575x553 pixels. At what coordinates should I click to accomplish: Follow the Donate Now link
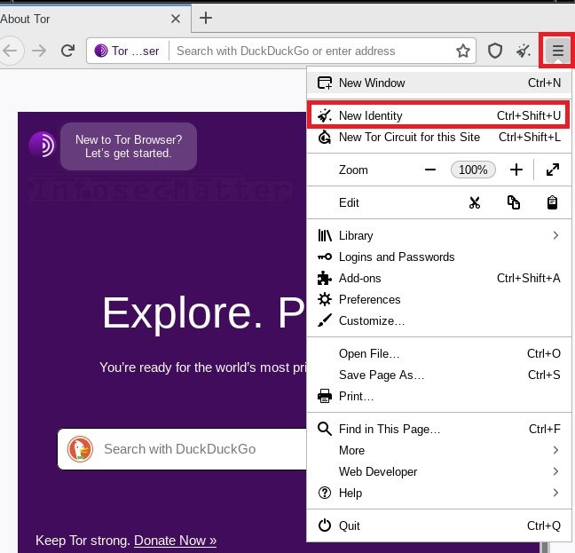tap(175, 541)
